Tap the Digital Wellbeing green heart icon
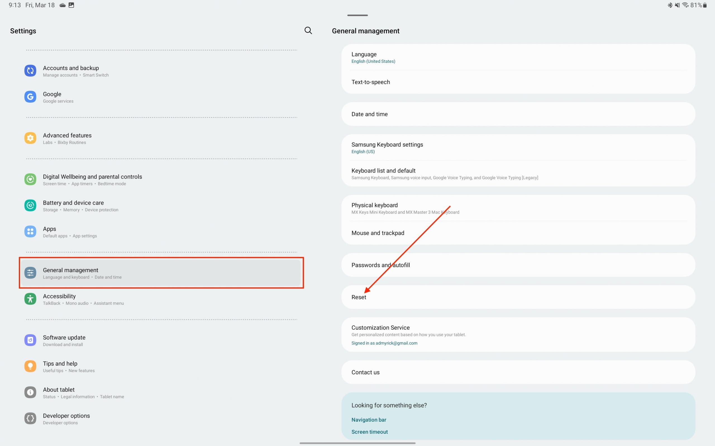The width and height of the screenshot is (715, 446). [30, 179]
